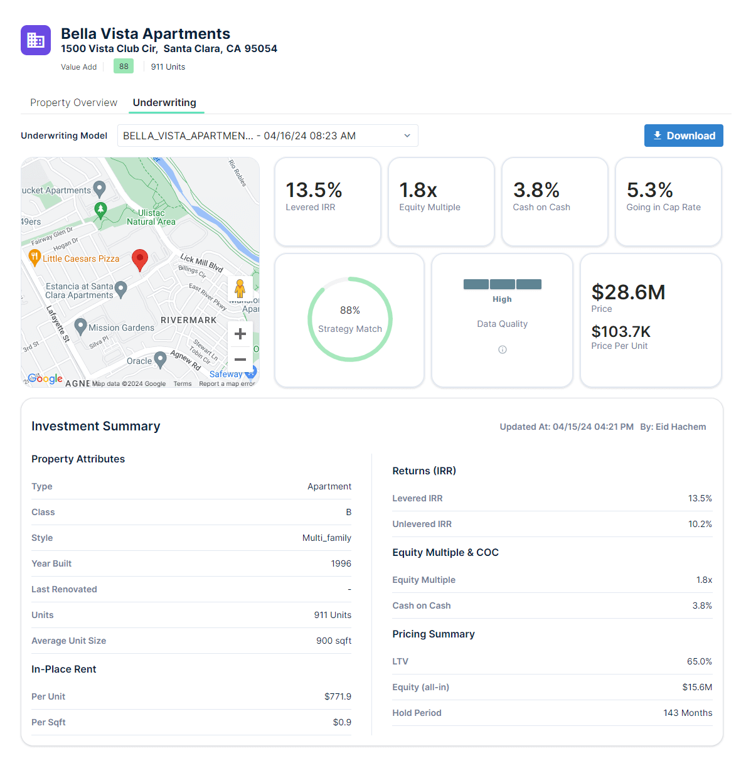746x768 pixels.
Task: Click the Strategy Match progress ring
Action: pyautogui.click(x=349, y=319)
